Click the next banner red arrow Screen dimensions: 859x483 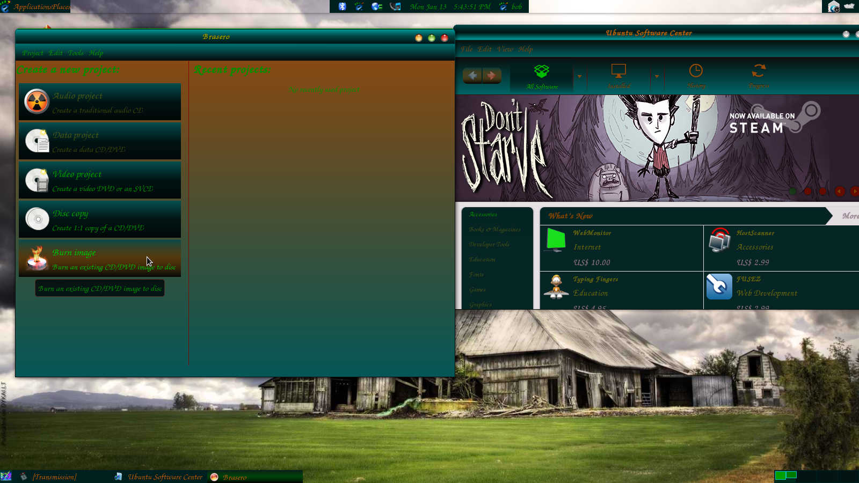click(x=854, y=191)
